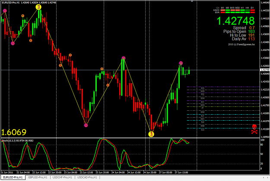
Task: Click the Stoch(10,3,3) indicator label
Action: pyautogui.click(x=18, y=140)
